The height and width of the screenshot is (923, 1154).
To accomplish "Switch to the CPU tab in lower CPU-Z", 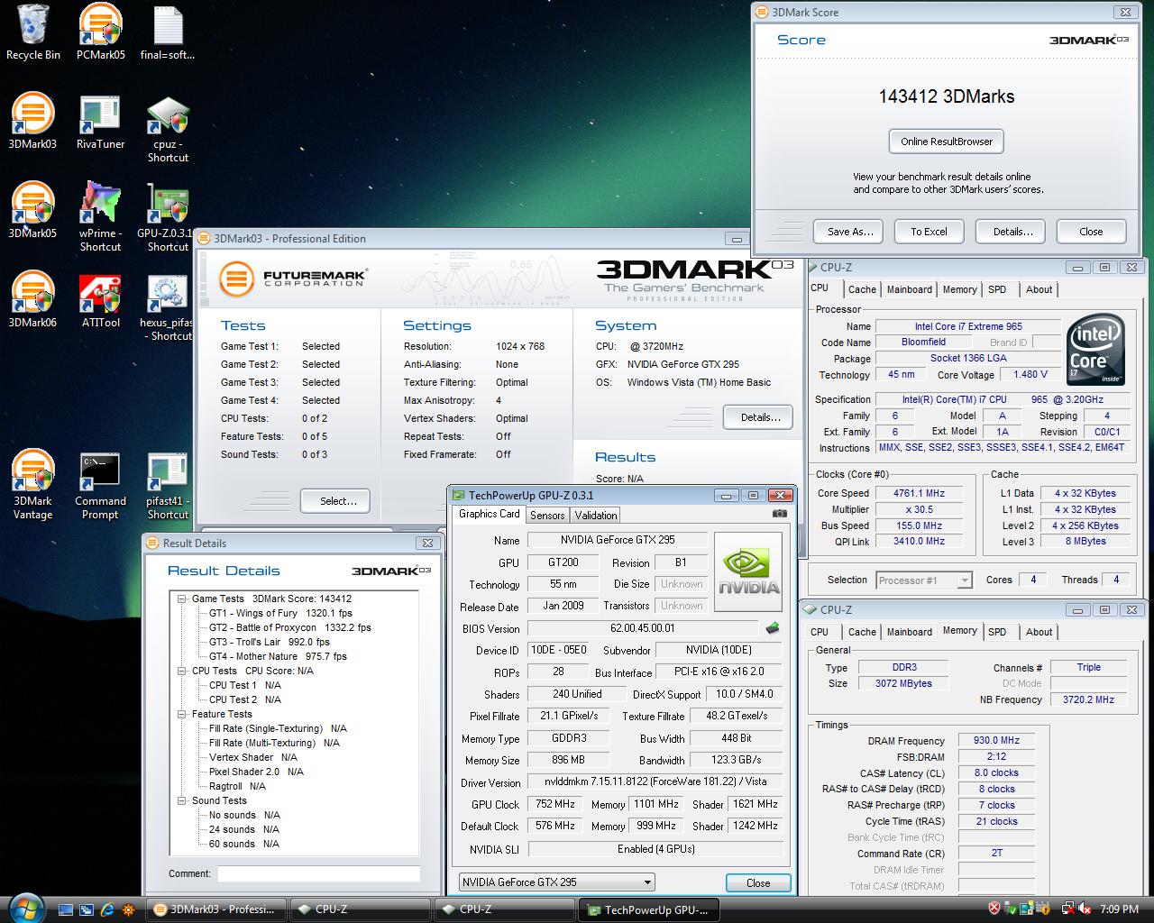I will [x=820, y=632].
